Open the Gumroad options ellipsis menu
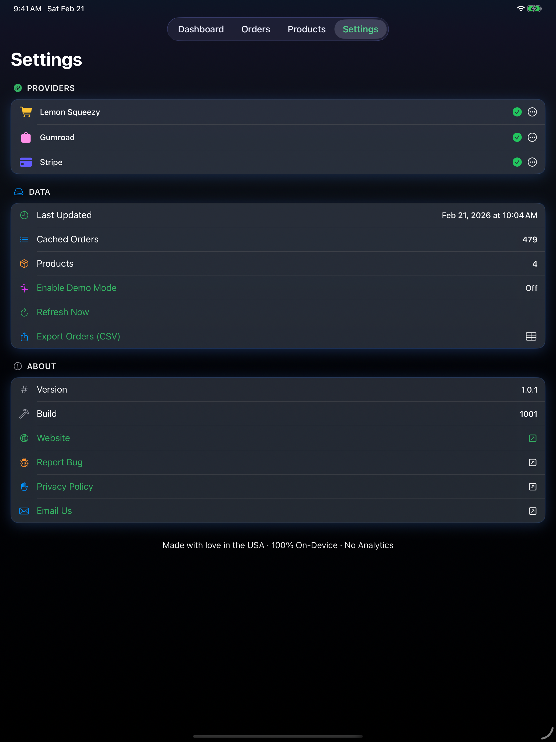556x742 pixels. 532,137
